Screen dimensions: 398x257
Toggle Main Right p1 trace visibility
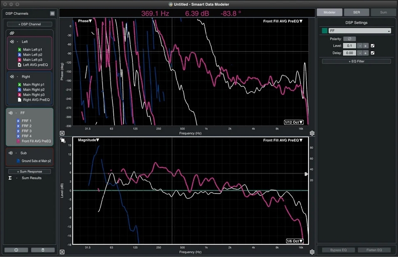20,85
